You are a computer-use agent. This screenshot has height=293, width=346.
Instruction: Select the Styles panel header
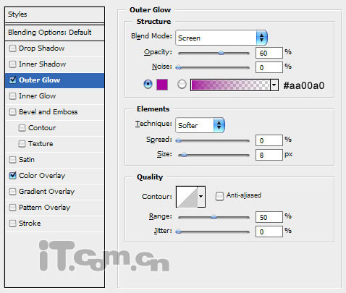click(x=54, y=14)
